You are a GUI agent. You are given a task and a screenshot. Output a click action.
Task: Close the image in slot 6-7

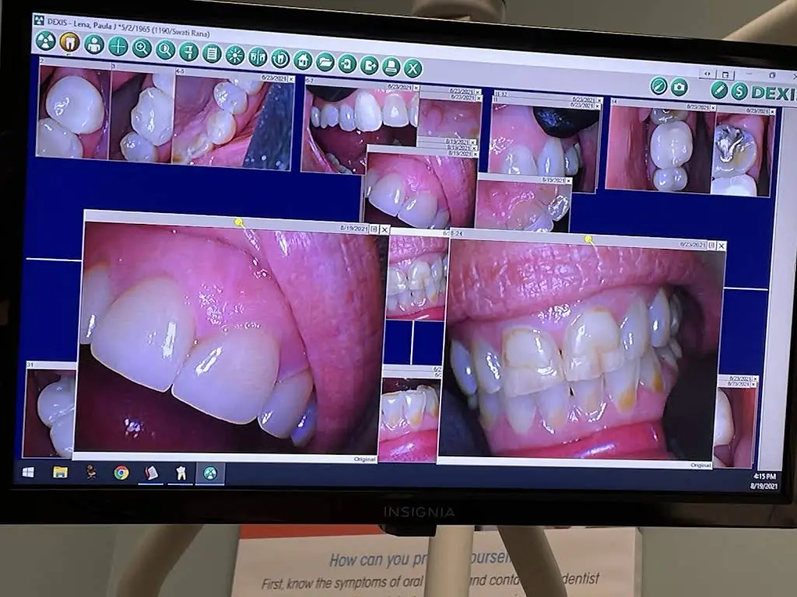pyautogui.click(x=416, y=88)
